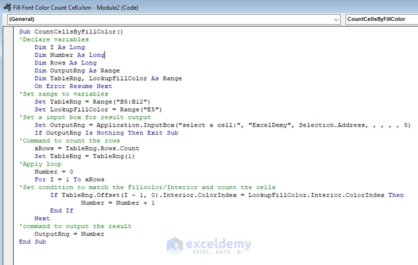This screenshot has width=418, height=265.
Task: Click the 'End Sub' line
Action: click(x=32, y=242)
